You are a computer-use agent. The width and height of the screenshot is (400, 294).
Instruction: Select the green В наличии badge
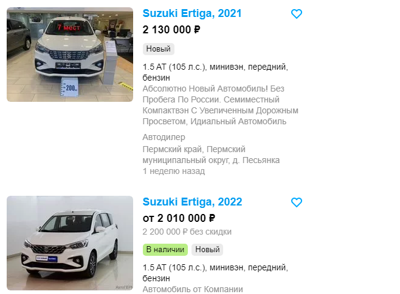(165, 250)
